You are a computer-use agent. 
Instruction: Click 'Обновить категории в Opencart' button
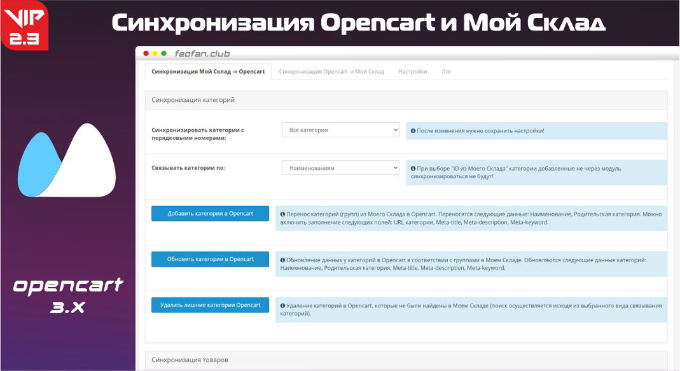(210, 259)
